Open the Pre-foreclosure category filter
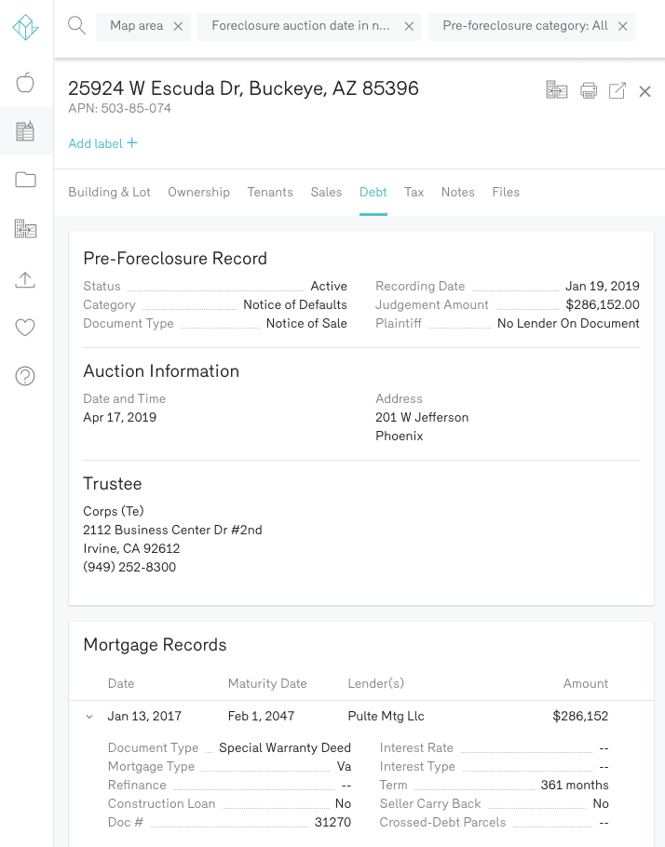Viewport: 665px width, 847px height. click(x=524, y=26)
